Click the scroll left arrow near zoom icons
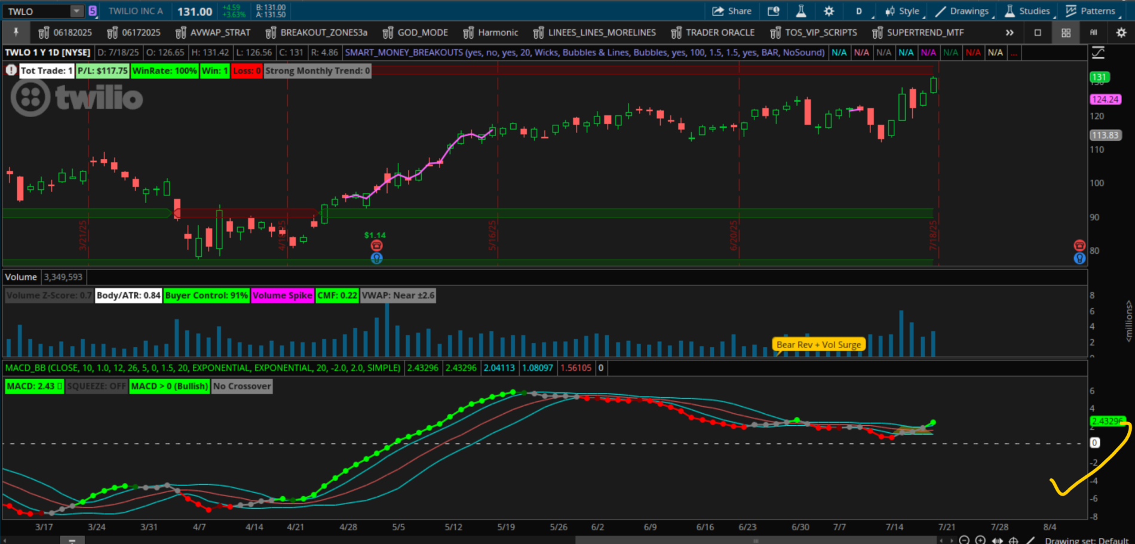The width and height of the screenshot is (1135, 544). [941, 540]
